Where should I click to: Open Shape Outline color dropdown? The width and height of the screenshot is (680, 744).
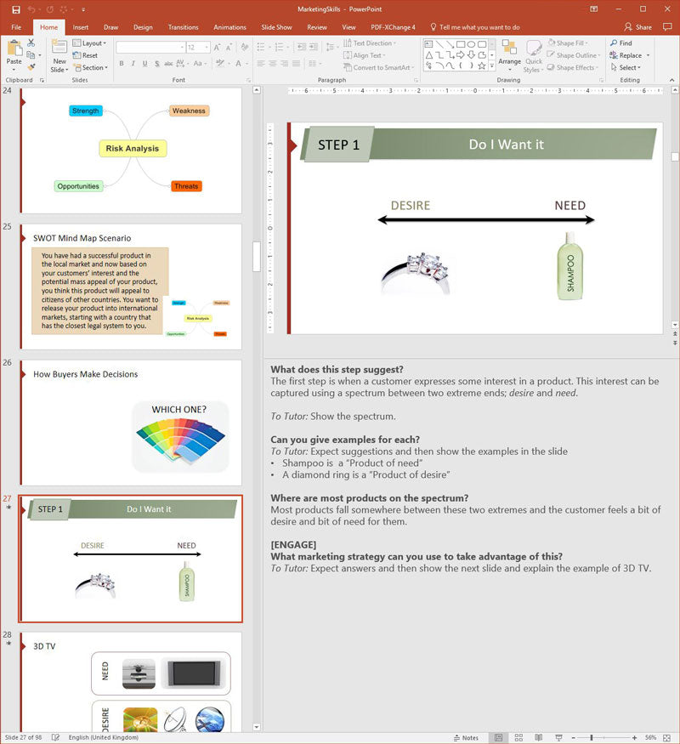pyautogui.click(x=575, y=55)
